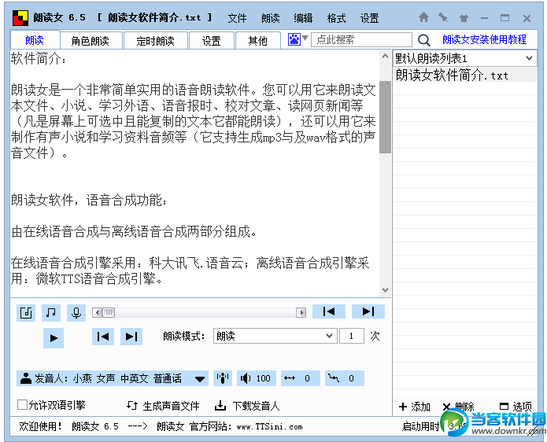Image resolution: width=547 pixels, height=442 pixels.
Task: Adjust volume button showing 100
Action: [x=257, y=378]
